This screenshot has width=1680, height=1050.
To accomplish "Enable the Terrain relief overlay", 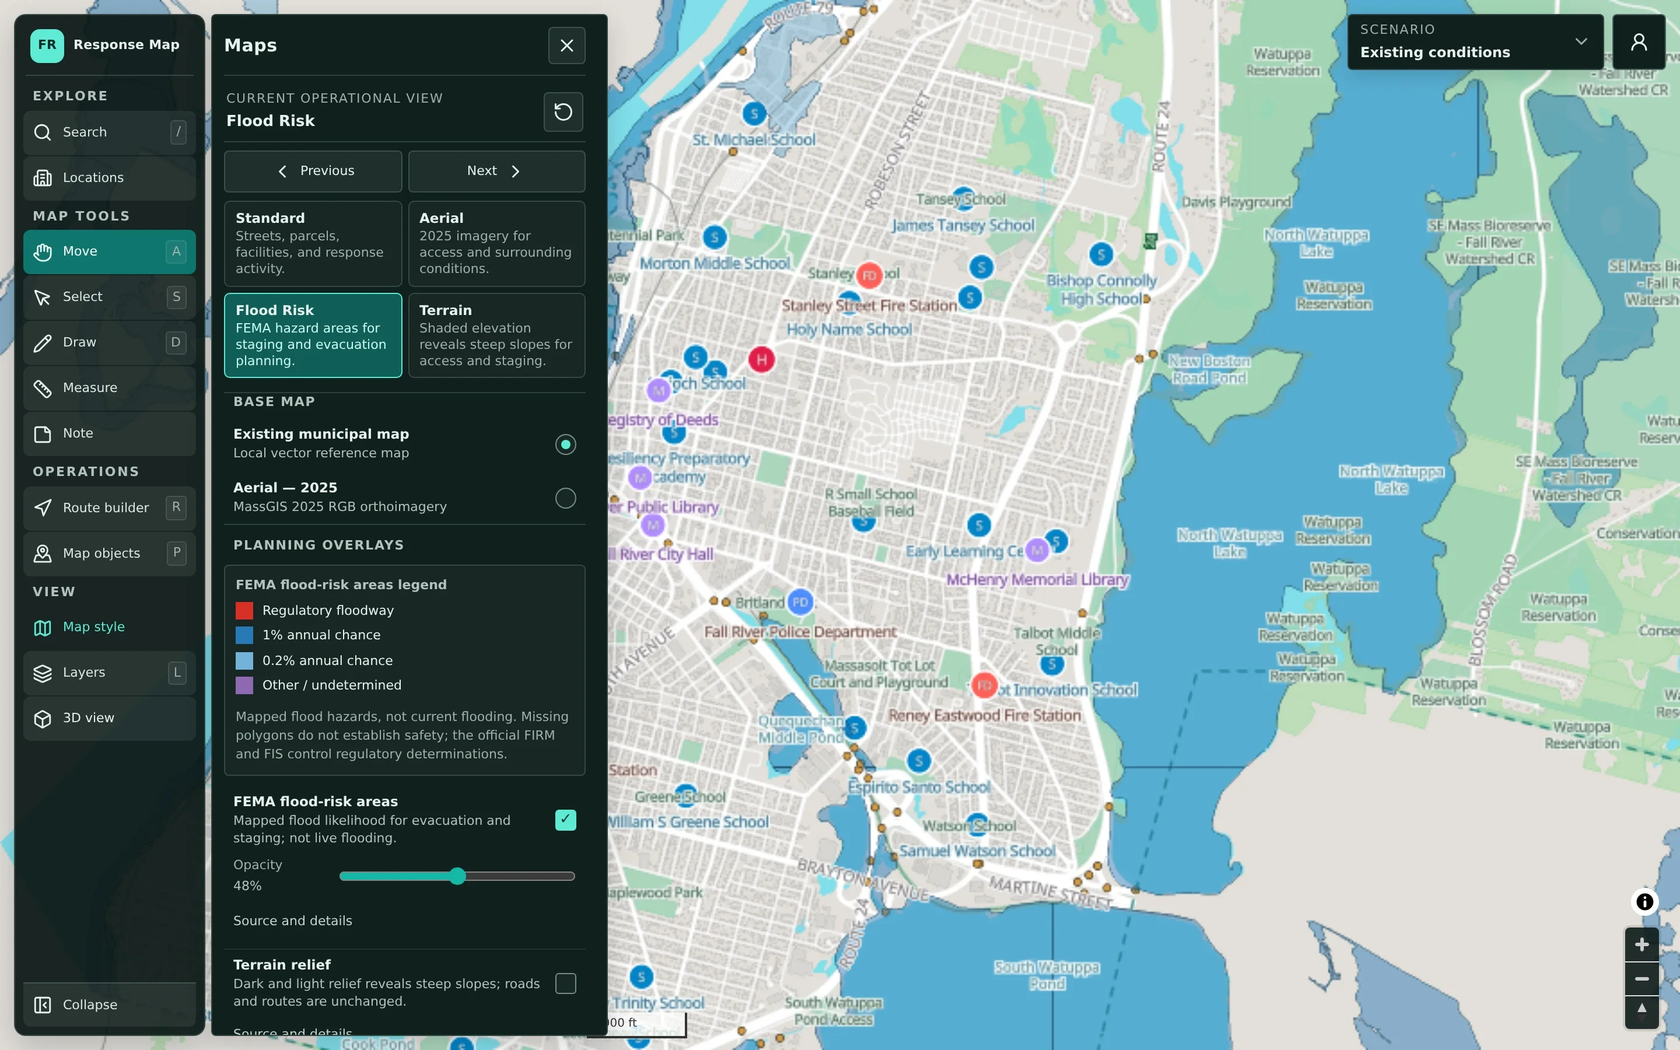I will pos(565,984).
